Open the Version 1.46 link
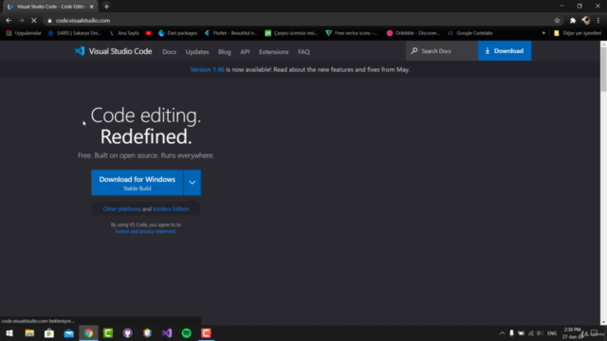 [x=207, y=69]
